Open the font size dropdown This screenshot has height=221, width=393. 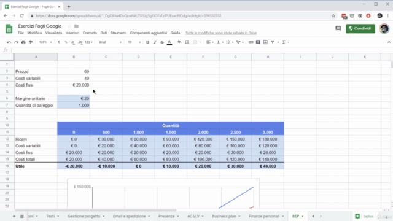(x=134, y=42)
